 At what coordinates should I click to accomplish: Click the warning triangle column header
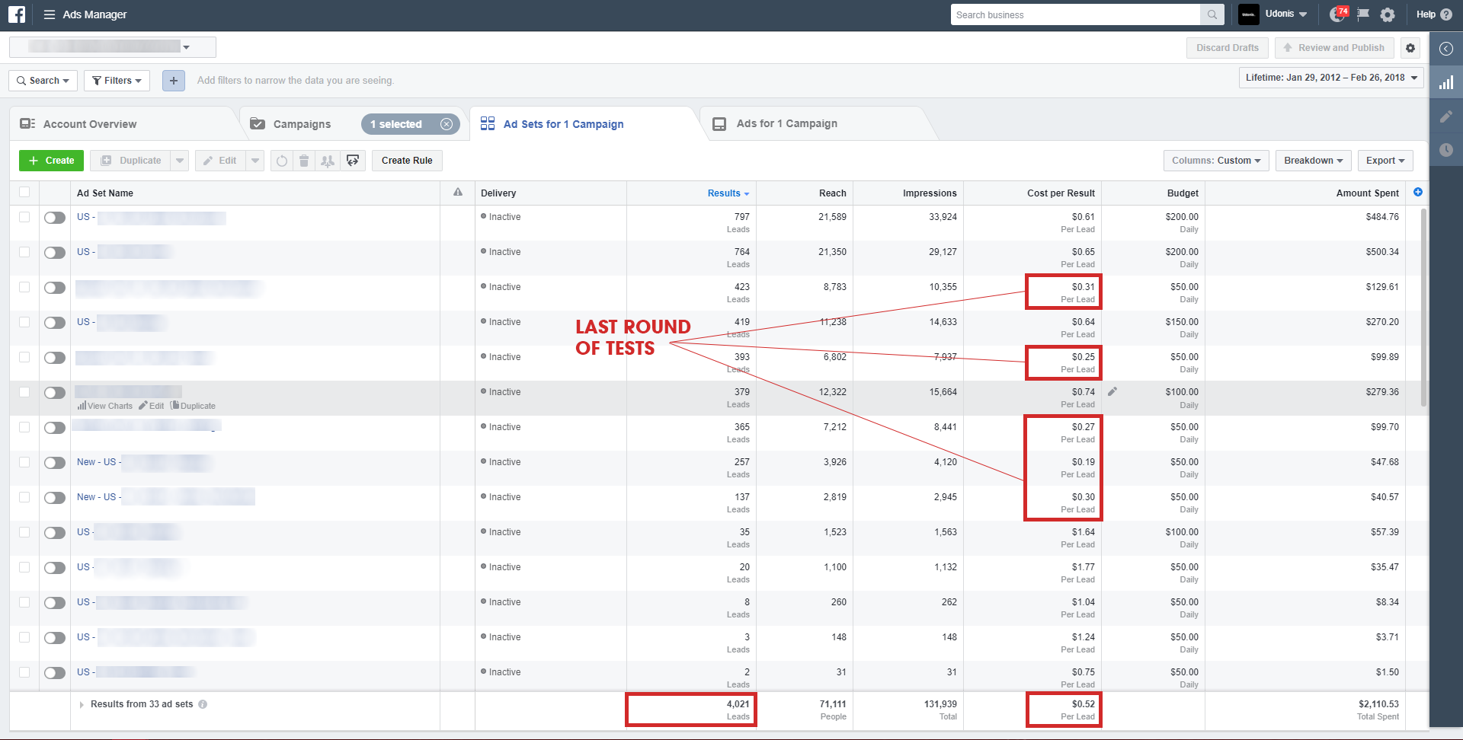click(x=458, y=193)
